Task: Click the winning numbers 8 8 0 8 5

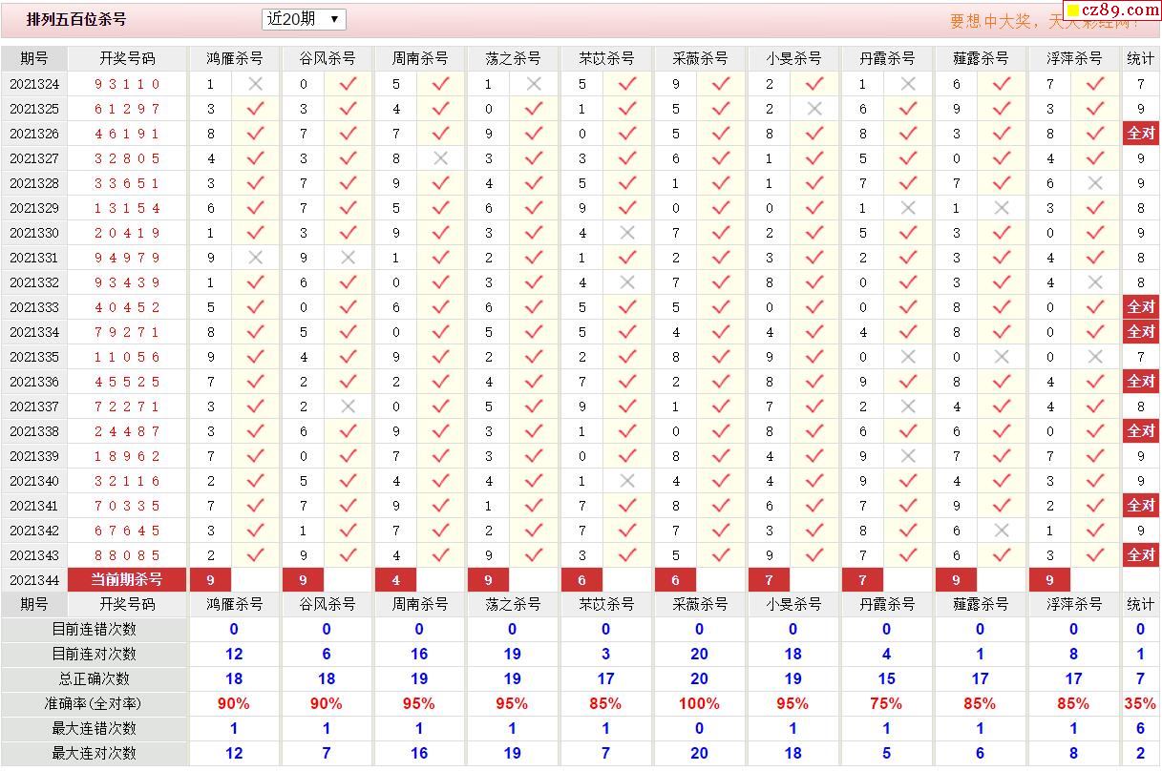Action: tap(127, 555)
